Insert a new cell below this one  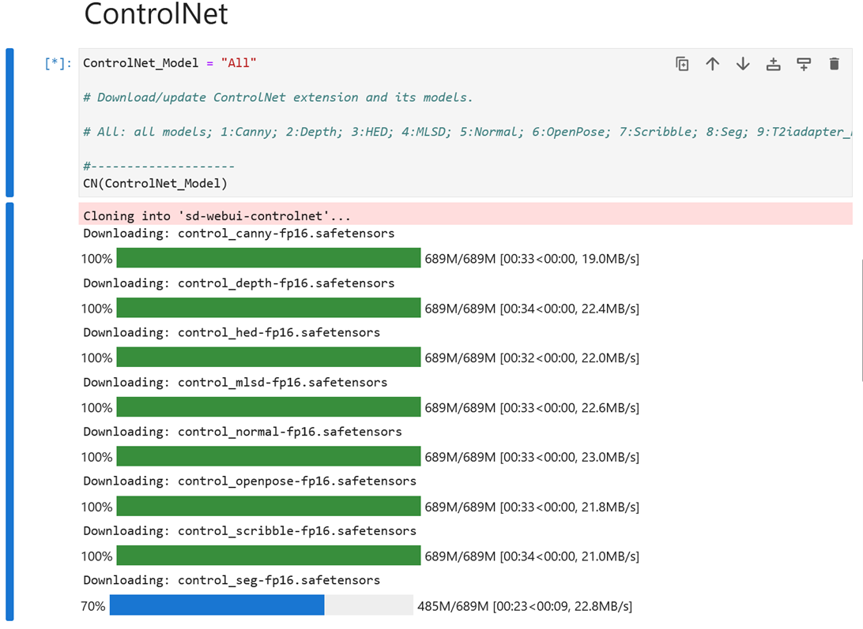pos(804,64)
